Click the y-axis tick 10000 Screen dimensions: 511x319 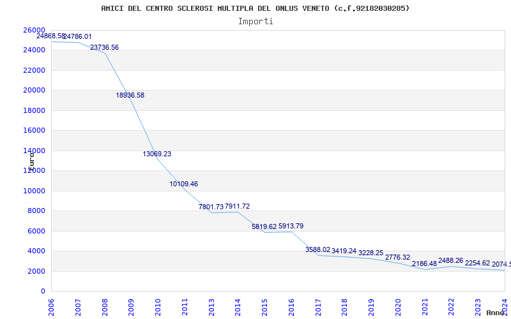click(x=34, y=191)
